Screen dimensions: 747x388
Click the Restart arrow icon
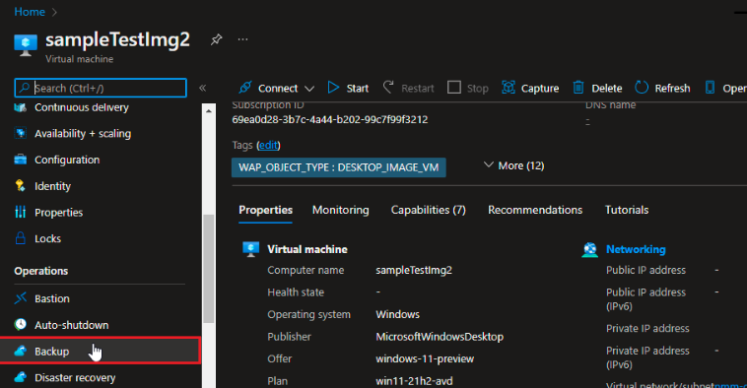(x=388, y=88)
